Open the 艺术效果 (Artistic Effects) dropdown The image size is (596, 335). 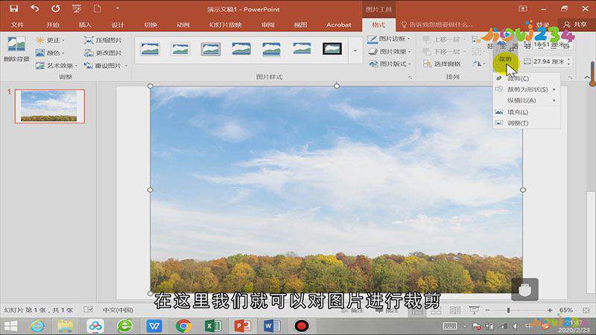click(57, 66)
